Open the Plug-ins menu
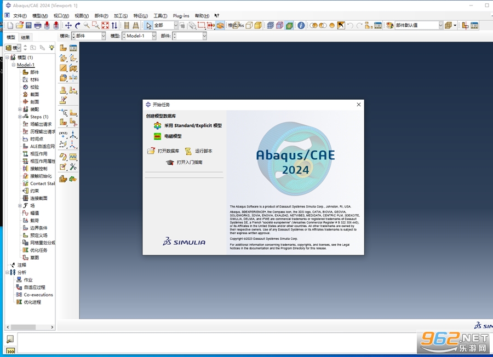Image resolution: width=493 pixels, height=357 pixels. (181, 16)
